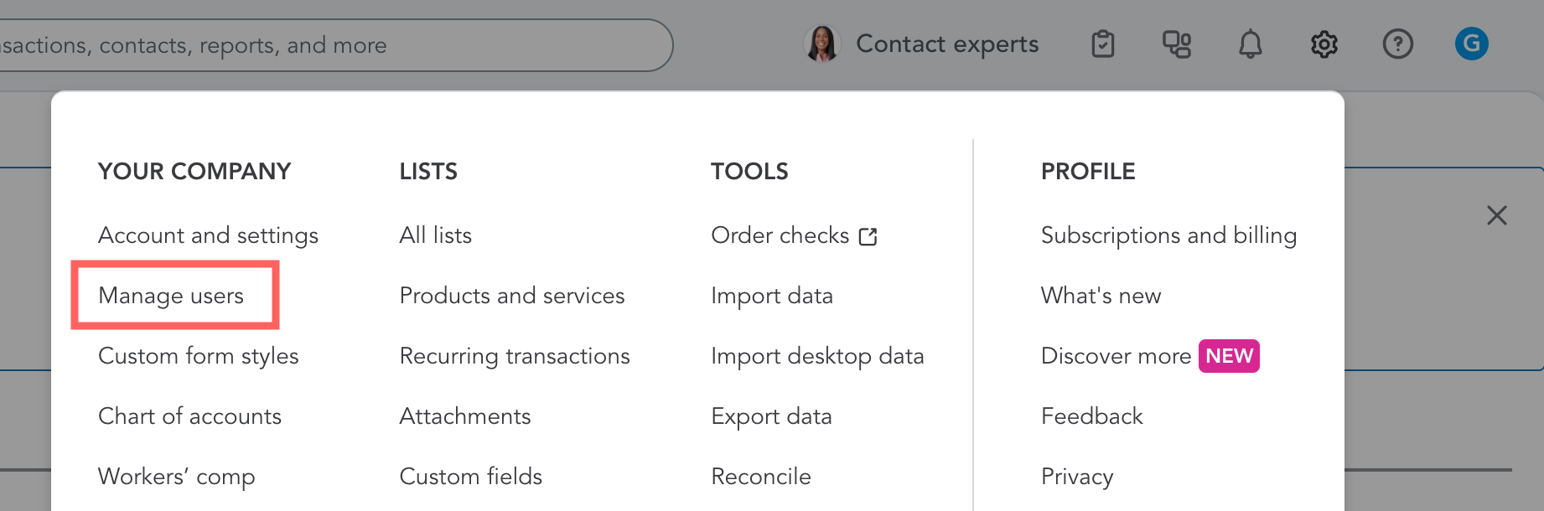Open Recurring transactions list

point(514,356)
